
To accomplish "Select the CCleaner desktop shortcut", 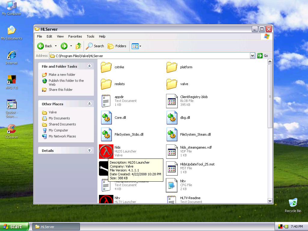I will click(11, 132).
